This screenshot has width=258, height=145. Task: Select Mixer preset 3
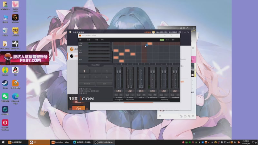tap(107, 71)
